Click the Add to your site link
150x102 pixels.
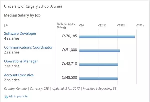[x=19, y=96]
